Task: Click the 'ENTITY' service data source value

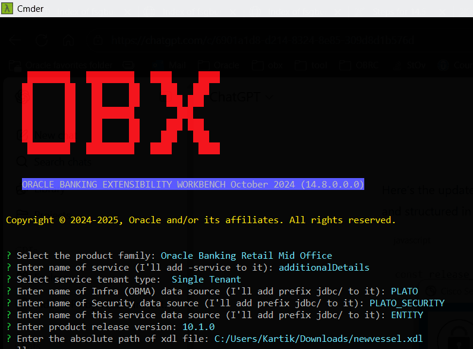Action: 407,315
